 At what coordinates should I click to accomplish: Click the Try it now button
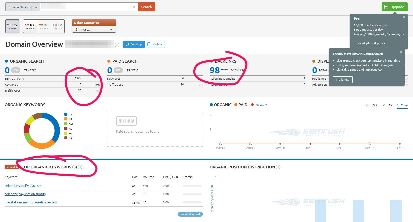click(342, 80)
